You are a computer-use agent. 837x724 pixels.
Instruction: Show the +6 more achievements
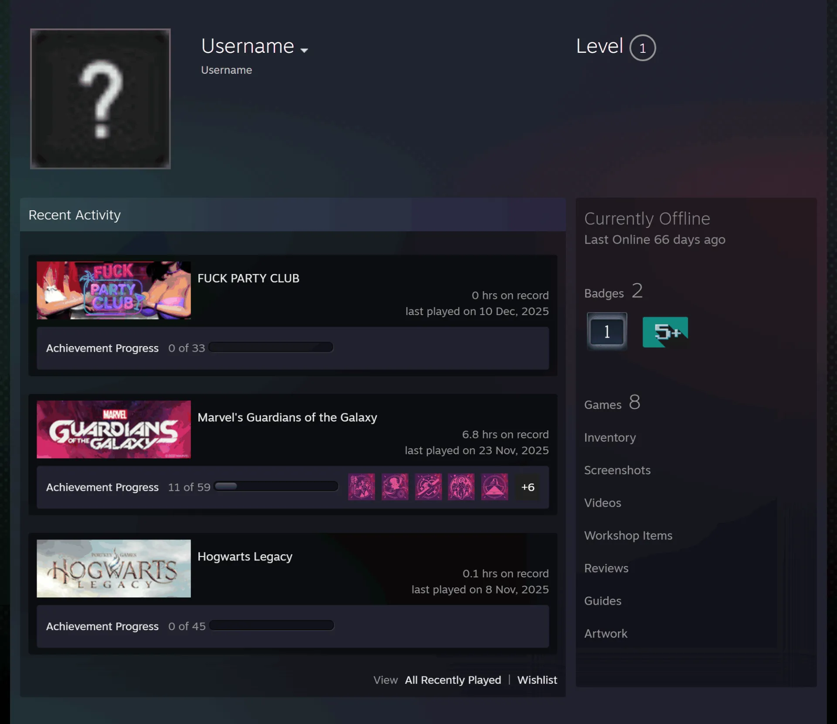tap(527, 487)
